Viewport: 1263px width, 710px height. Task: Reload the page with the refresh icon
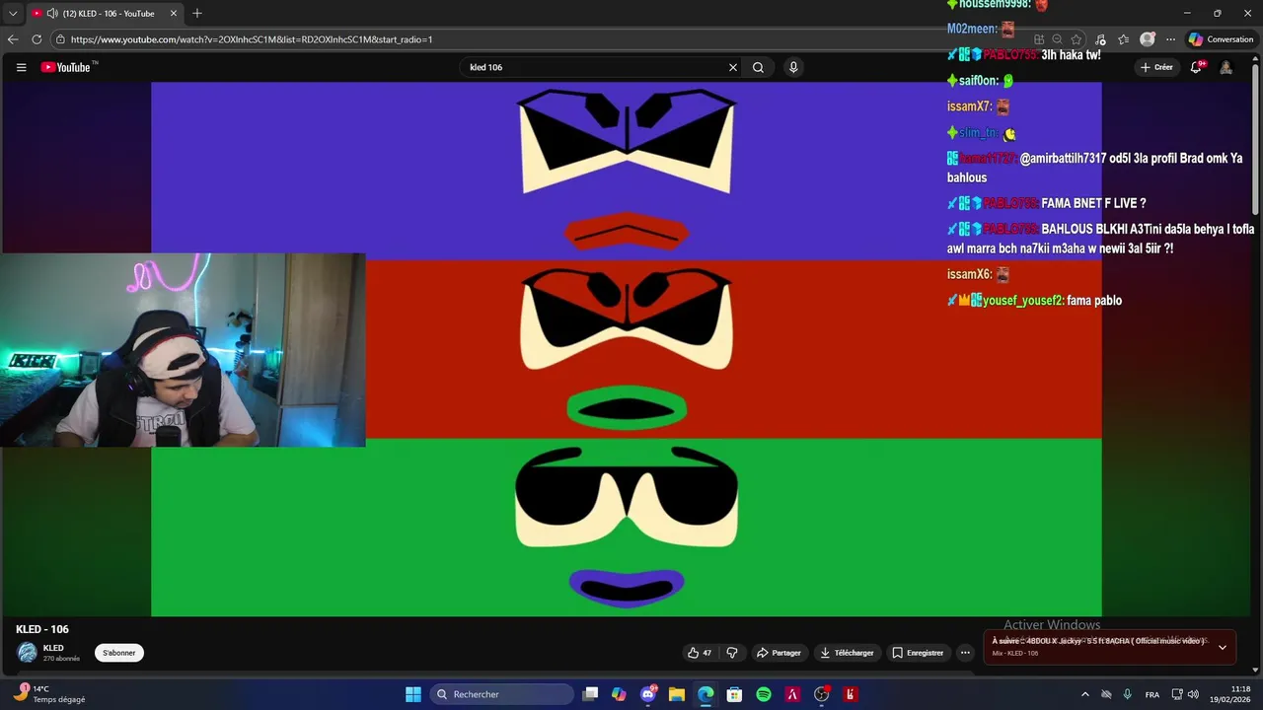[x=37, y=39]
